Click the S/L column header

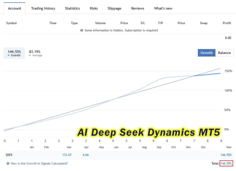tap(143, 23)
